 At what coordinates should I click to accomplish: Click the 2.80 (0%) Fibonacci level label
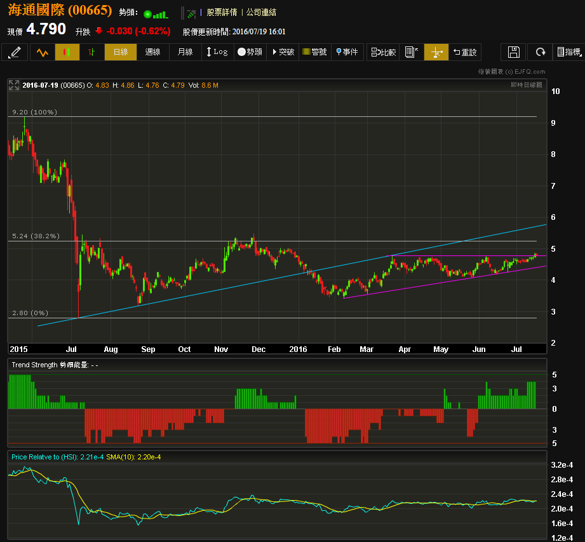30,313
